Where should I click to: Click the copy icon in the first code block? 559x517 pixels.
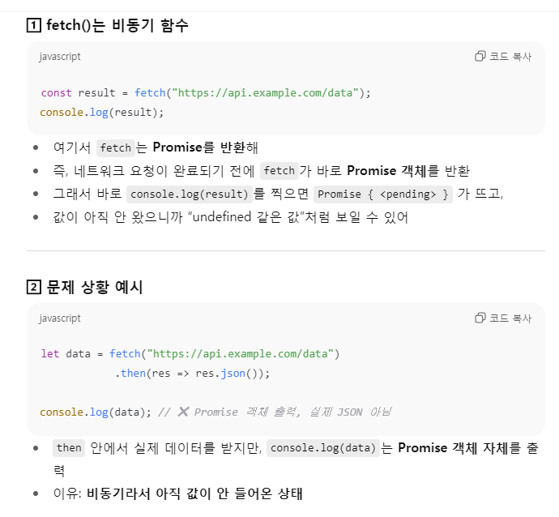480,56
